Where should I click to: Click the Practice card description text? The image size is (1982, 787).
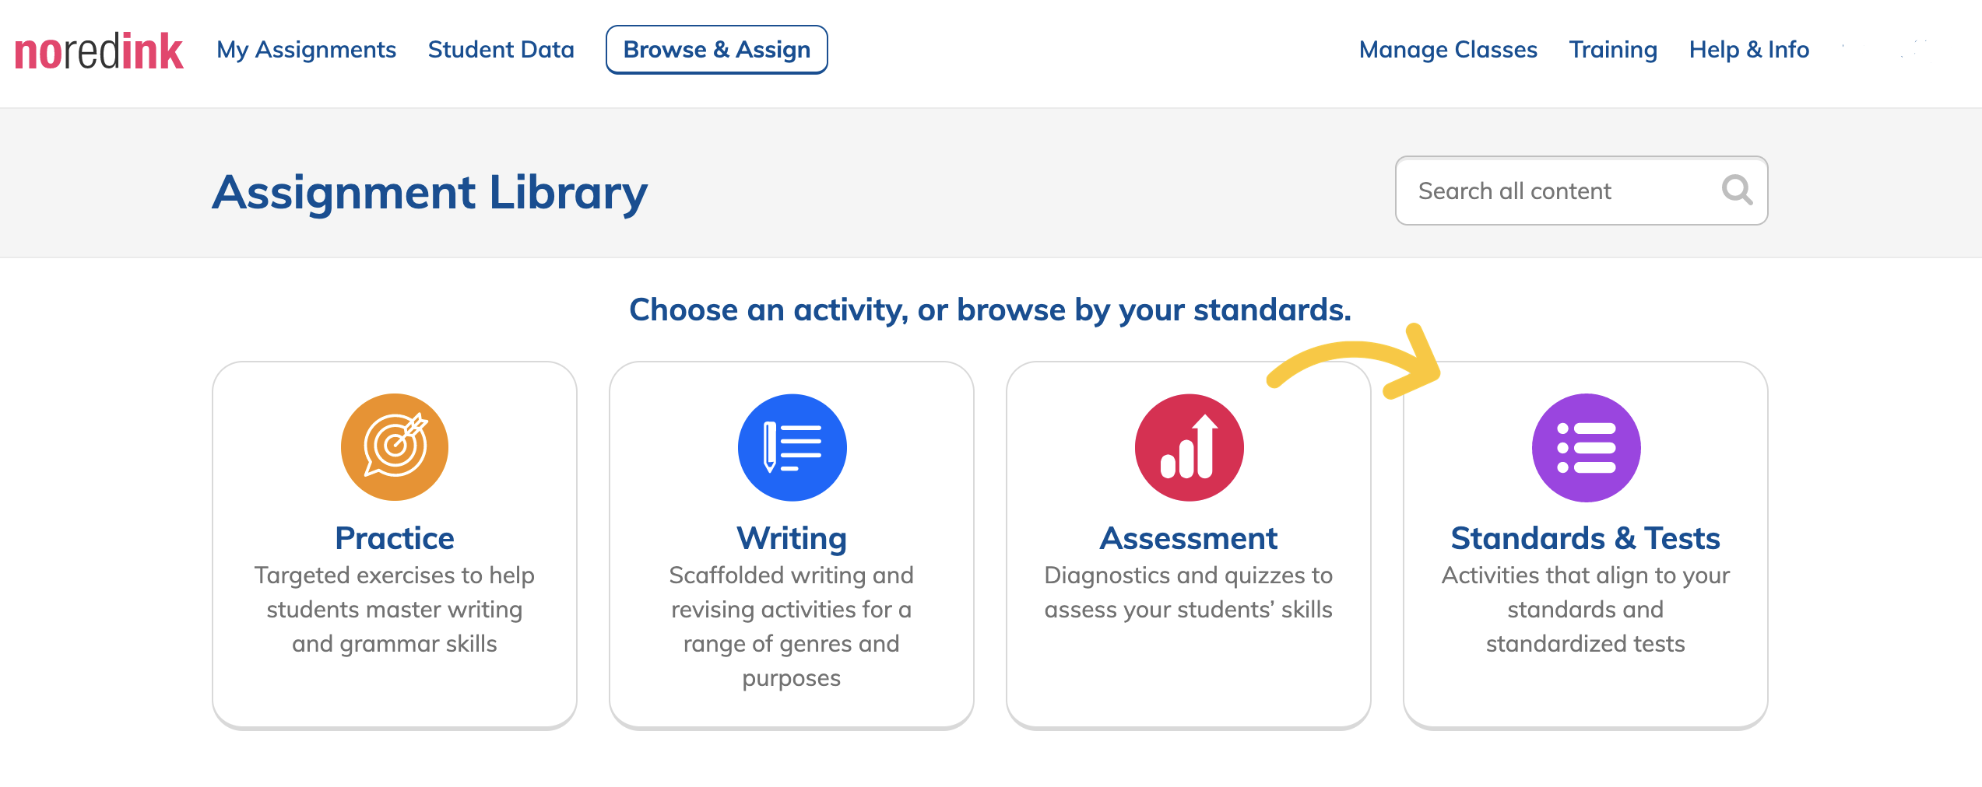(395, 610)
